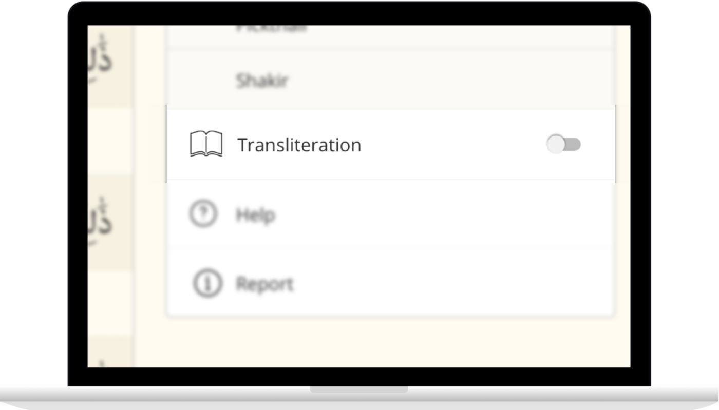Click the blank area right of Report
This screenshot has height=410, width=719.
click(x=452, y=283)
